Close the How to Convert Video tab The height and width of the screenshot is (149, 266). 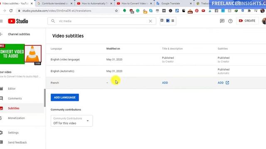[x=151, y=3]
